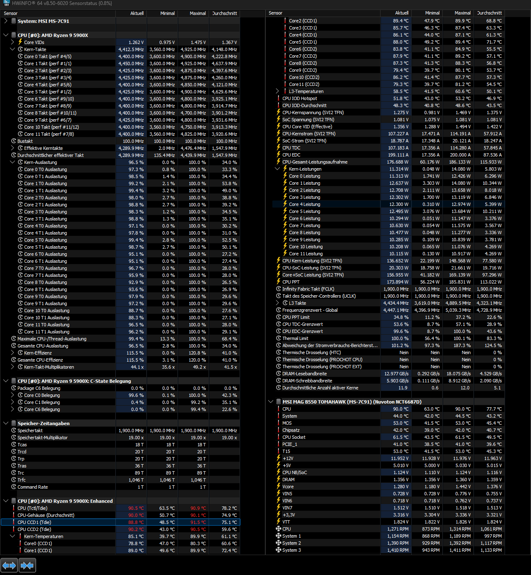Select the Chipsatz temperature row label
Viewport: 531px width, 575px height.
tap(291, 430)
